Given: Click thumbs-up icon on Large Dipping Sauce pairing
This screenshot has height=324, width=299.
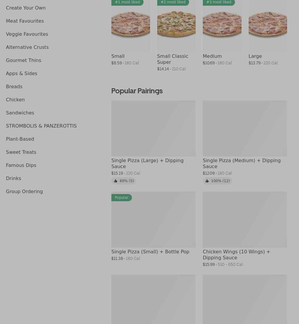Looking at the screenshot, I should pos(116,181).
